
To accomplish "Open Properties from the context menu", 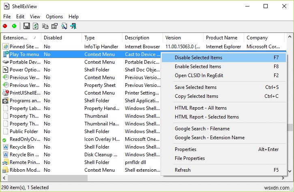I will click(x=224, y=149).
